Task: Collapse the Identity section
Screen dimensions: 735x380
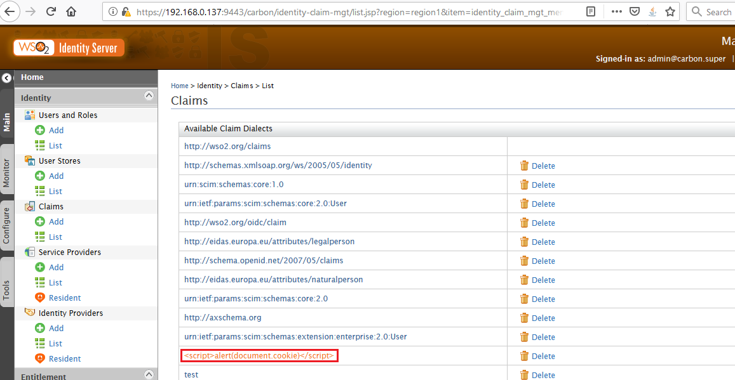Action: [149, 96]
